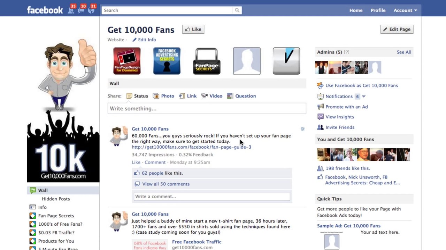This screenshot has width=446, height=250.
Task: Open notifications globe with 21 badge
Action: (92, 10)
